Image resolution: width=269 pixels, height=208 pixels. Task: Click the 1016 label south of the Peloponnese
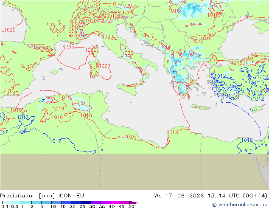click(185, 97)
